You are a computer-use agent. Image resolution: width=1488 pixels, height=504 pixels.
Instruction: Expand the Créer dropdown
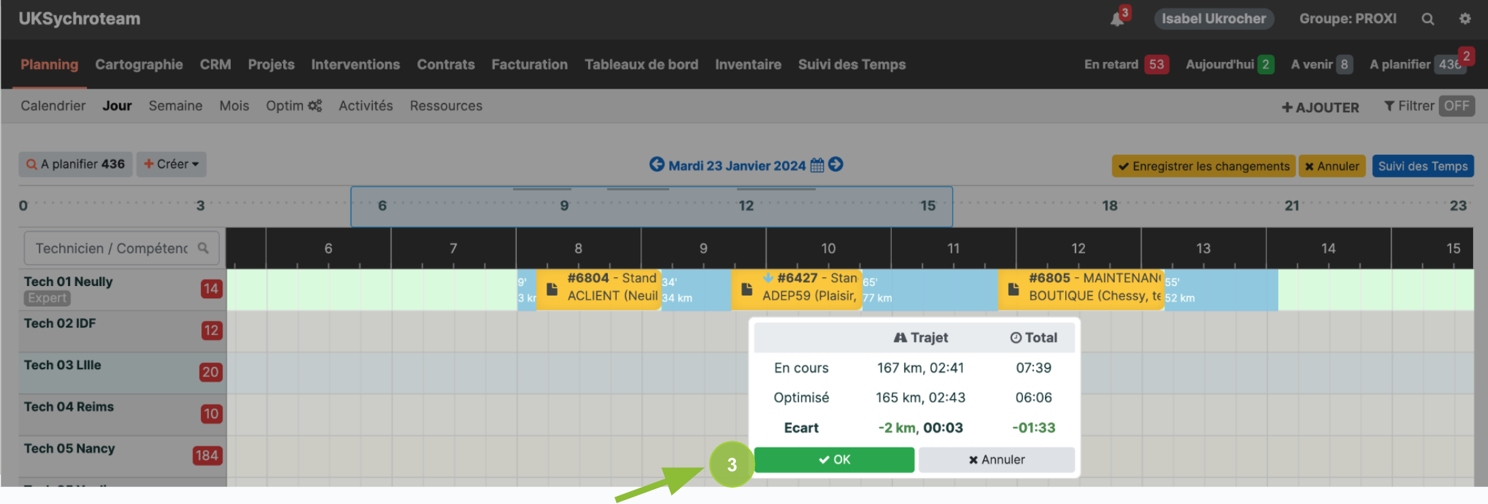click(172, 164)
